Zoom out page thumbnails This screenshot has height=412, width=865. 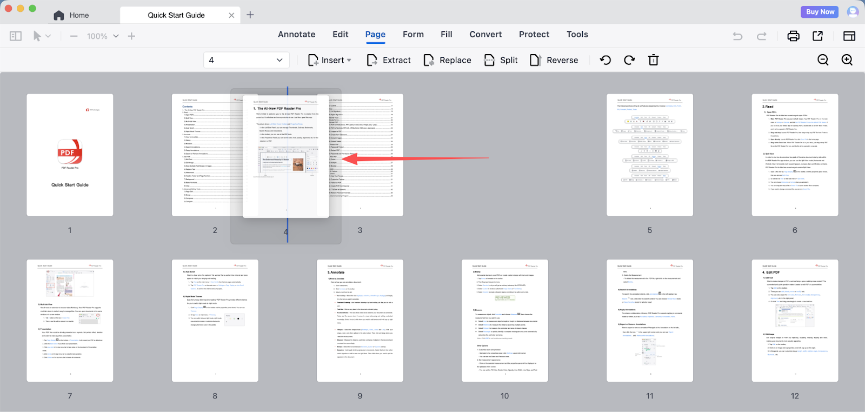[823, 60]
